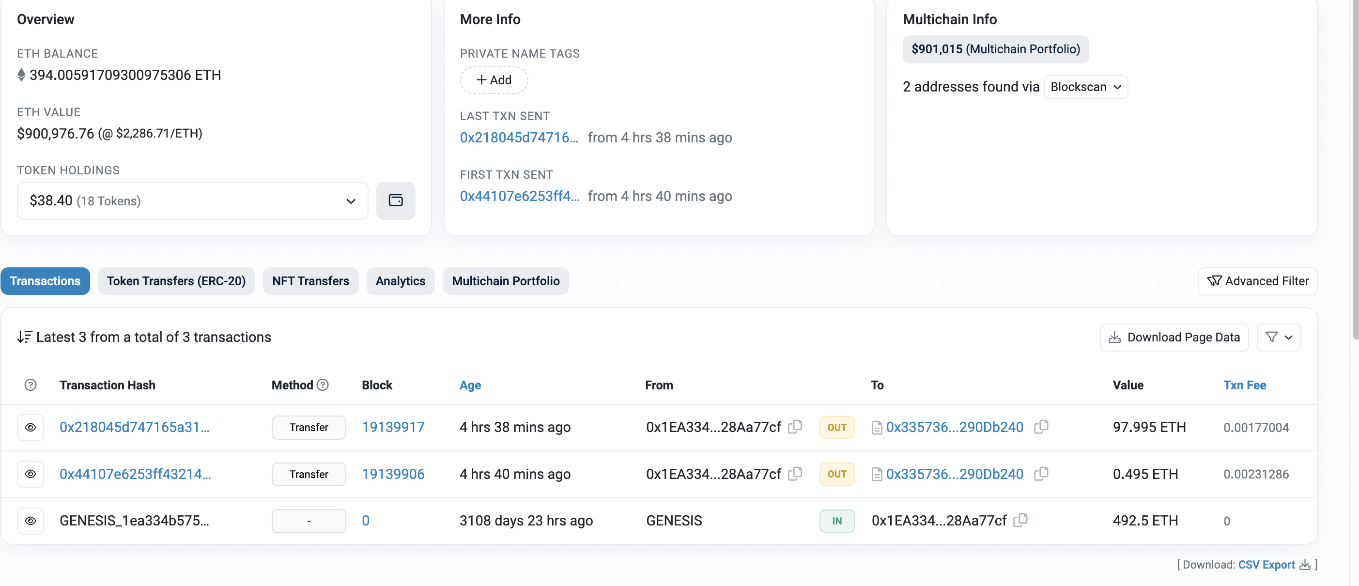1359x586 pixels.
Task: Copy From address in first transaction row
Action: click(794, 427)
